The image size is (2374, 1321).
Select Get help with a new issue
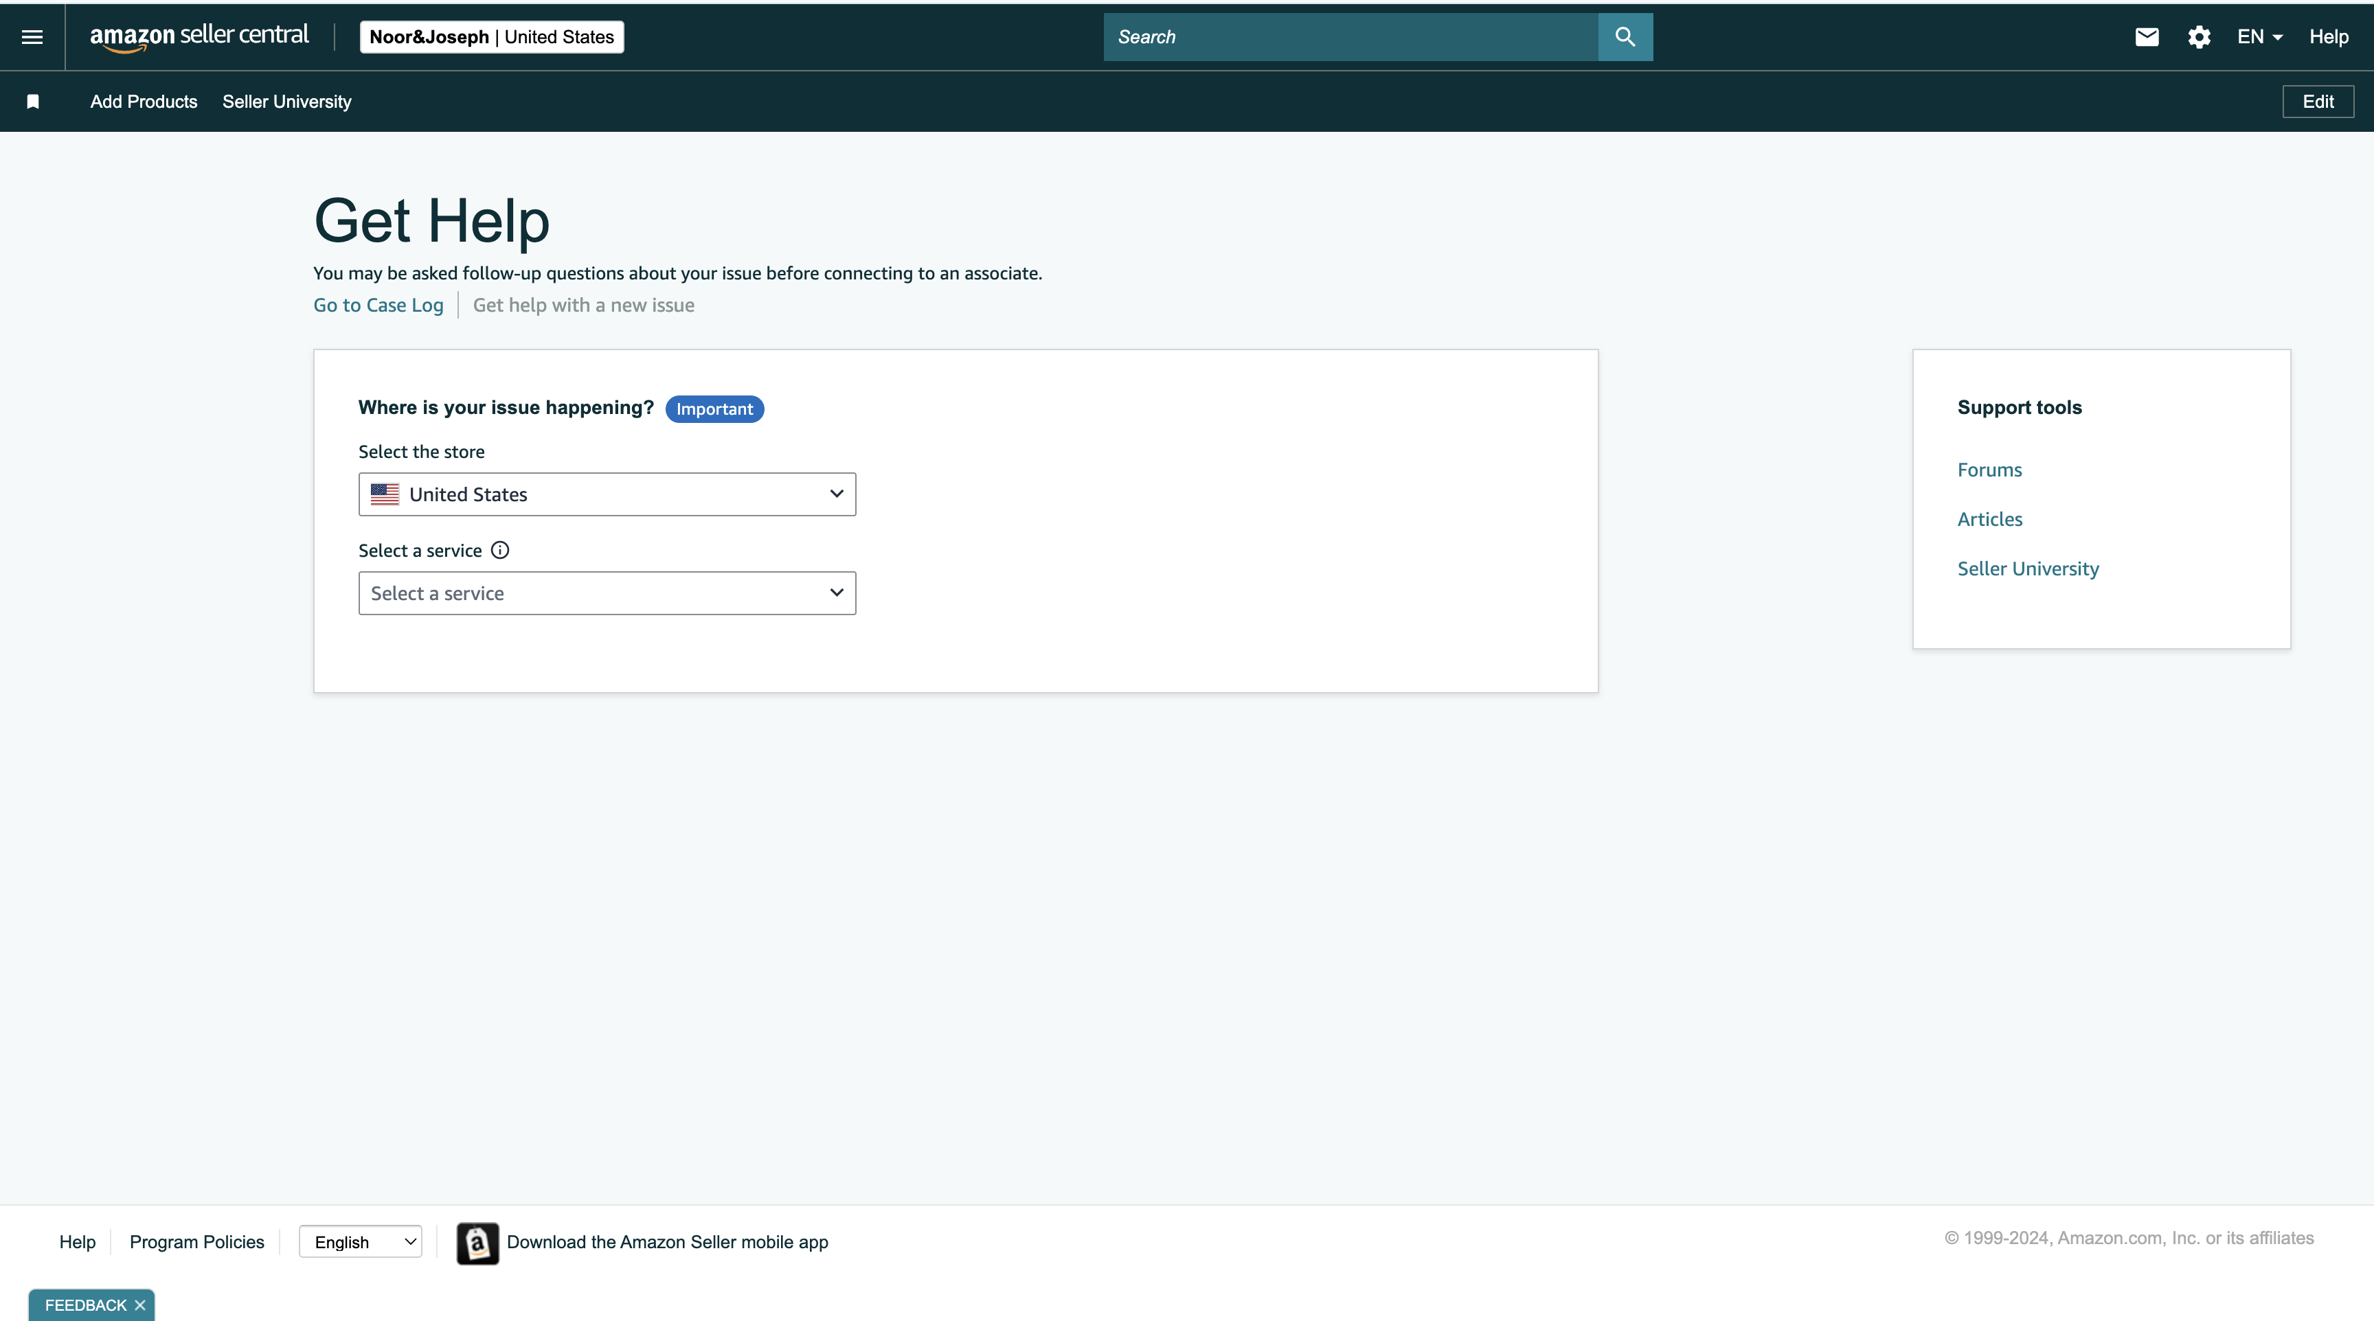click(583, 305)
